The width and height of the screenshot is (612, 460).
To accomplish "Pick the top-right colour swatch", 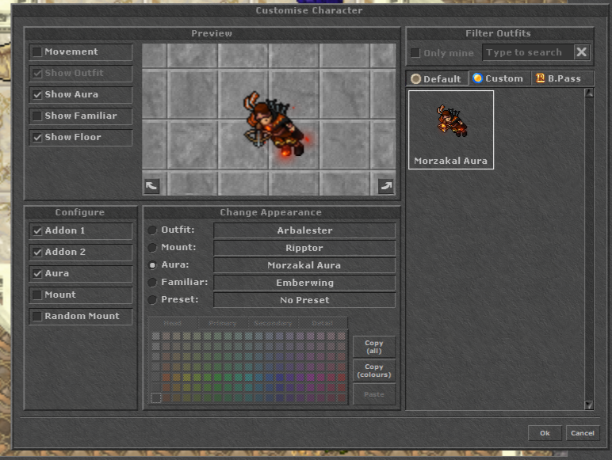I will click(342, 336).
